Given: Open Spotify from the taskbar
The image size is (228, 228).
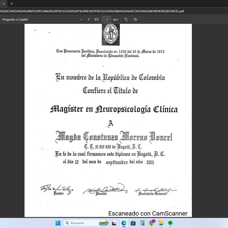Looking at the screenshot, I should pyautogui.click(x=170, y=223).
